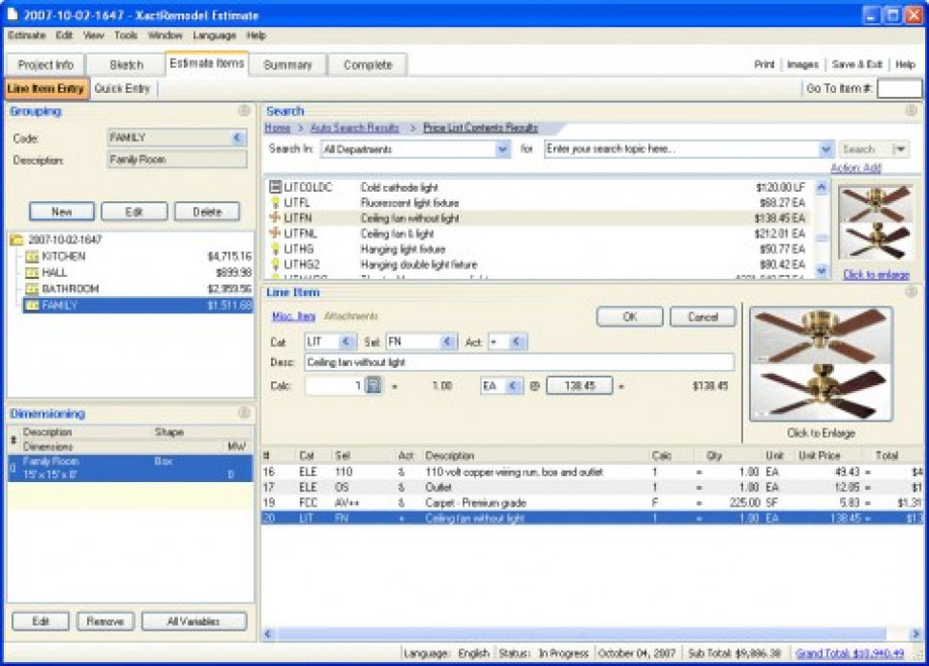Image resolution: width=929 pixels, height=666 pixels.
Task: Switch to the Project Info tab
Action: 45,64
